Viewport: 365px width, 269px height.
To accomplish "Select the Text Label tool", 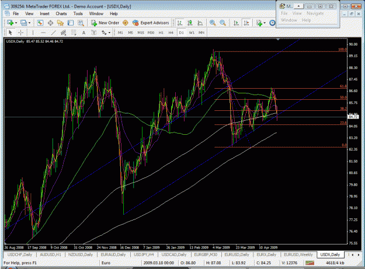I will (x=94, y=33).
